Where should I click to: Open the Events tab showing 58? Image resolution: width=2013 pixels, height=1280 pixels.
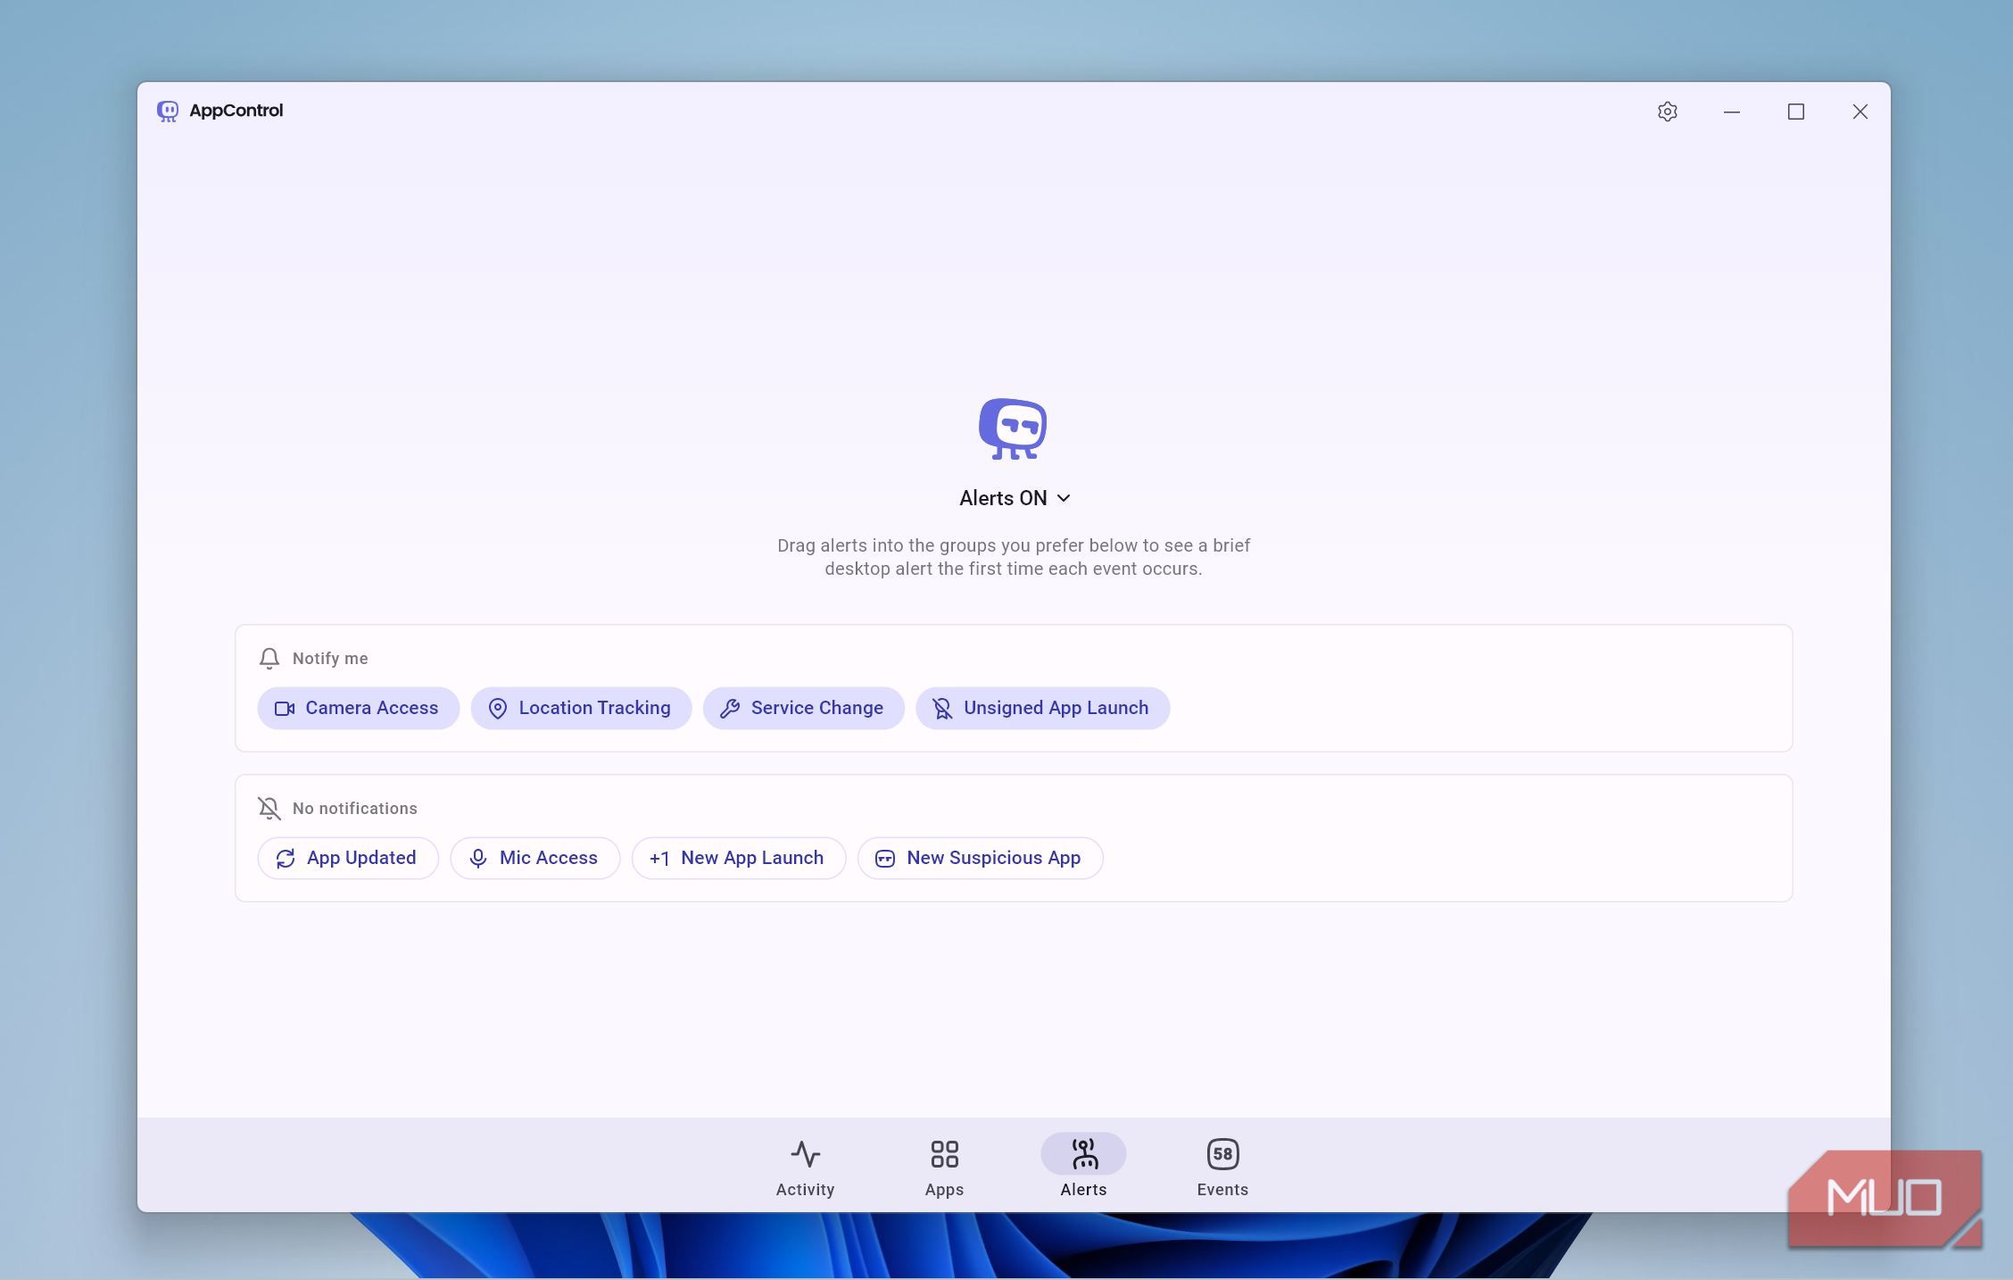click(x=1222, y=1168)
